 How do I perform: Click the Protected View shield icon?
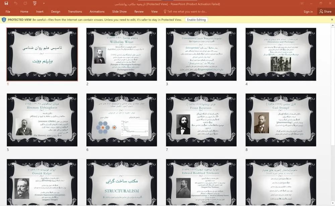(x=4, y=20)
